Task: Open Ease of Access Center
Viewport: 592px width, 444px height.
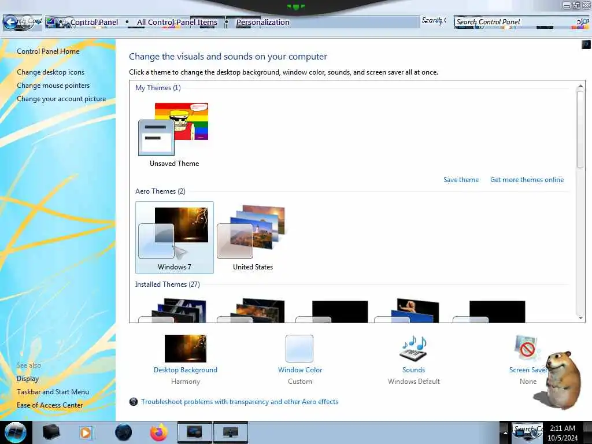Action: 50,405
